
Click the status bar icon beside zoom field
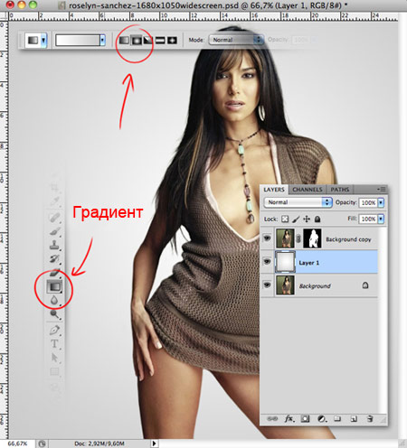pos(43,443)
